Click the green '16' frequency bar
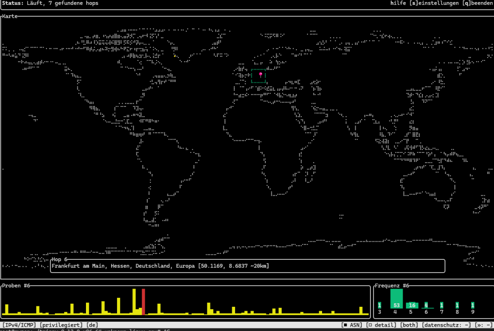494x331 pixels. (412, 305)
